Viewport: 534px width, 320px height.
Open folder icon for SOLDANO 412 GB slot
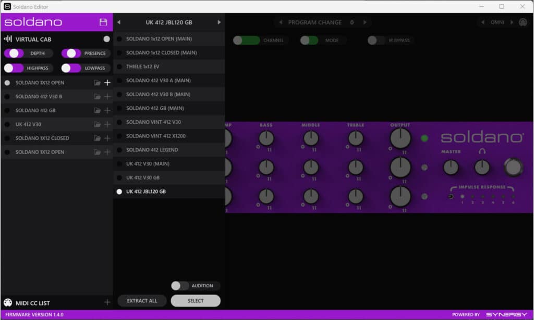pos(97,110)
